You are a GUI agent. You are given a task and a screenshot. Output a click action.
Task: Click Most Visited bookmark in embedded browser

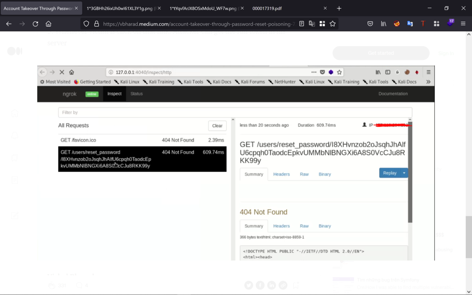55,82
